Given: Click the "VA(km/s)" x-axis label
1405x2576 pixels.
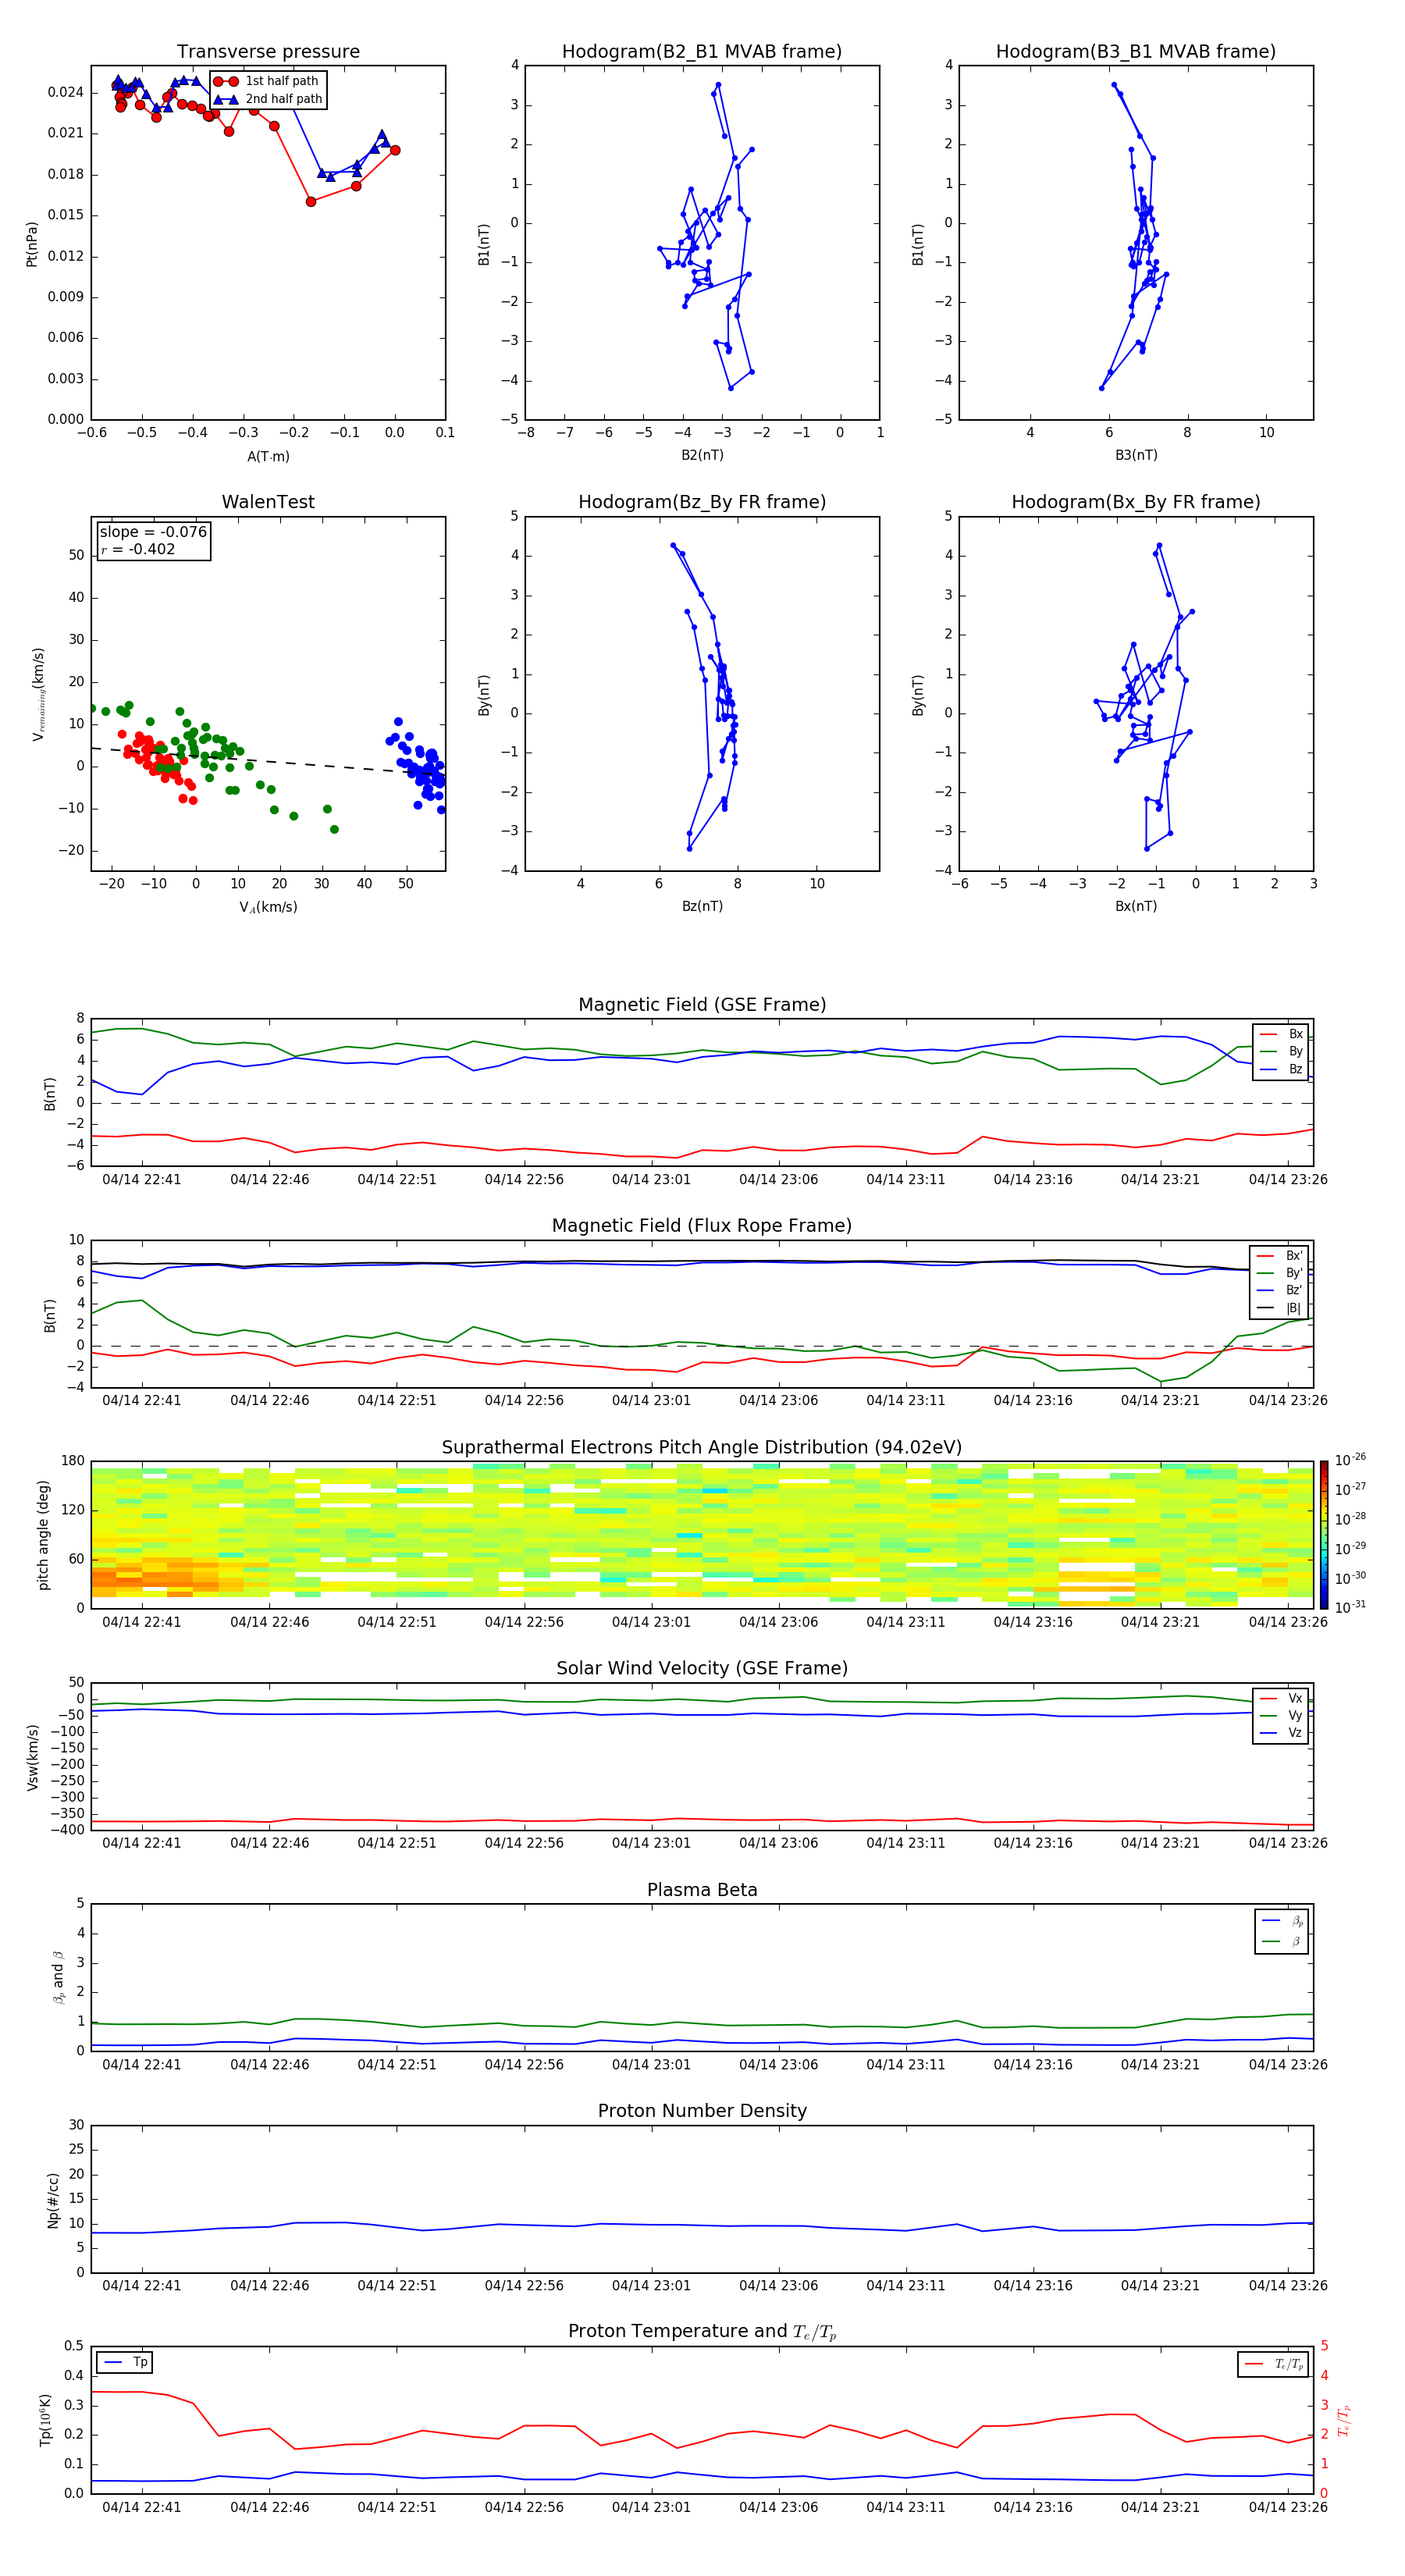Looking at the screenshot, I should pyautogui.click(x=268, y=907).
